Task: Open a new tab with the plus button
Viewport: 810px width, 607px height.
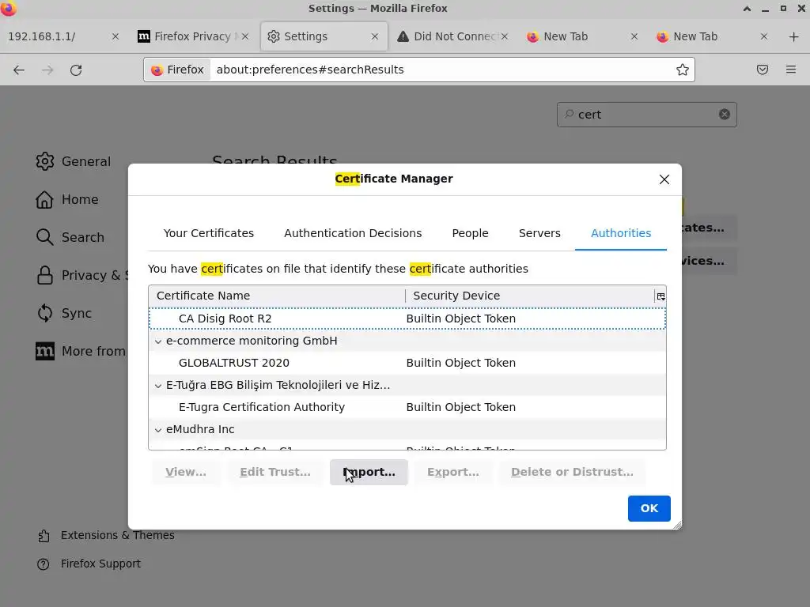Action: tap(794, 36)
